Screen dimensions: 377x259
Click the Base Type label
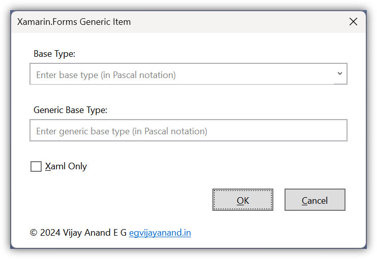[54, 54]
